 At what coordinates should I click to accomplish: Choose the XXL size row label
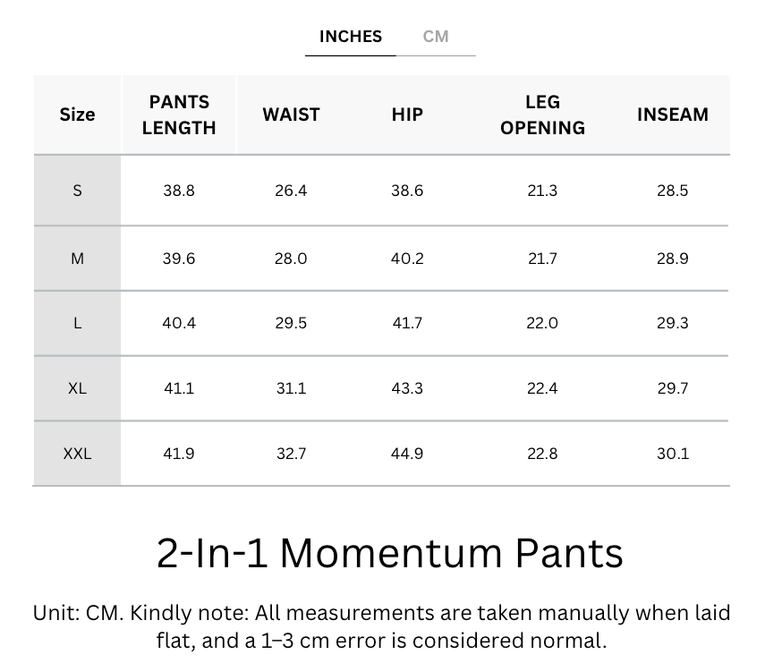[77, 454]
